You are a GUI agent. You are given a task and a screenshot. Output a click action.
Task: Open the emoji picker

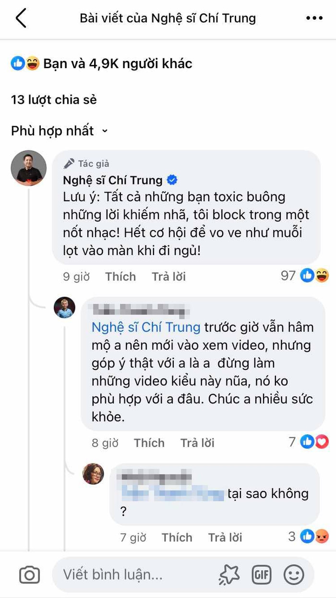coord(294,574)
